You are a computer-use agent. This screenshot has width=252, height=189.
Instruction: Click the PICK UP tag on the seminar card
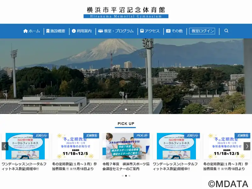coord(142,135)
